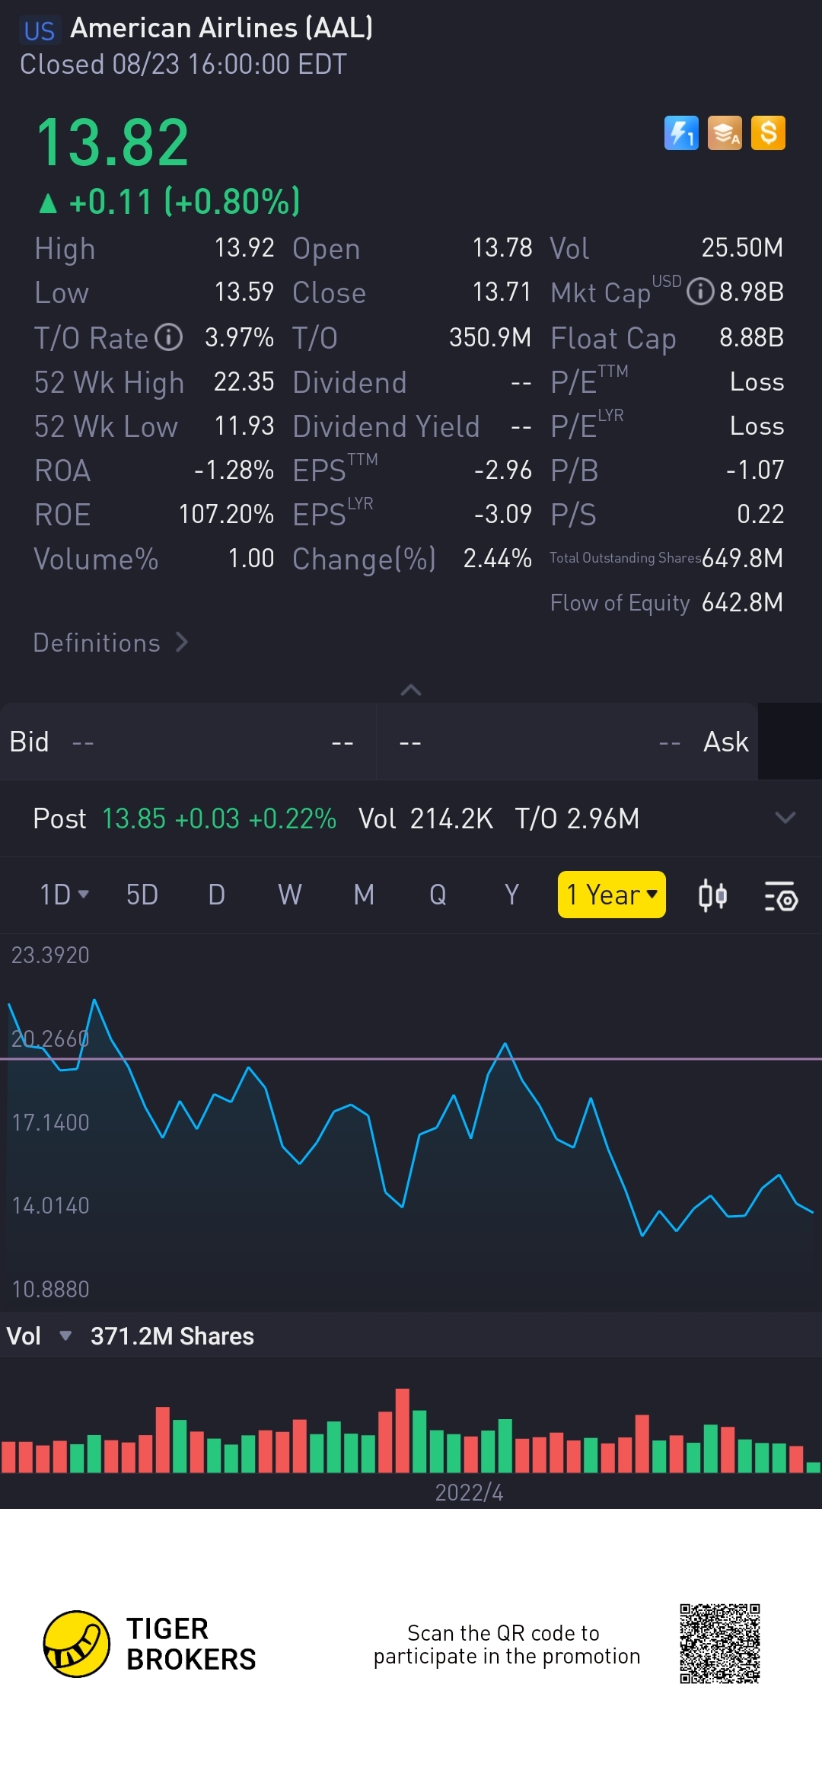The image size is (822, 1780).
Task: Tap the 52 Wk Low value 11.93
Action: [244, 426]
